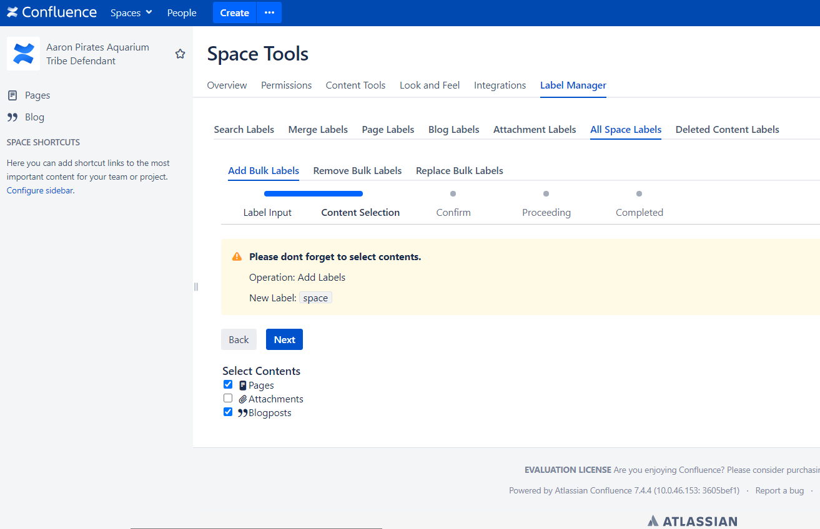The width and height of the screenshot is (820, 529).
Task: Open Blog Labels tab
Action: tap(453, 130)
